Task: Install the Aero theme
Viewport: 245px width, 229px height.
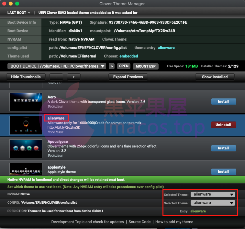Action: [223, 101]
